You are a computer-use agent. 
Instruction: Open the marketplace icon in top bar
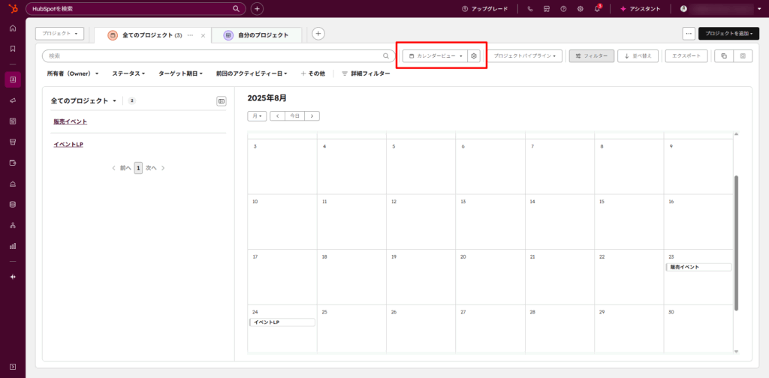[547, 9]
